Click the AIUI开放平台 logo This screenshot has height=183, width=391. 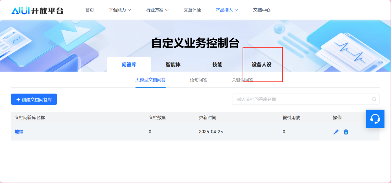[37, 10]
